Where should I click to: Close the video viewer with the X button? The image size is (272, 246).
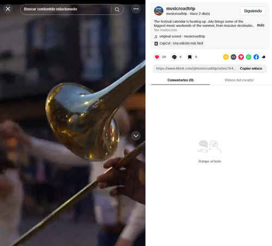click(x=8, y=9)
